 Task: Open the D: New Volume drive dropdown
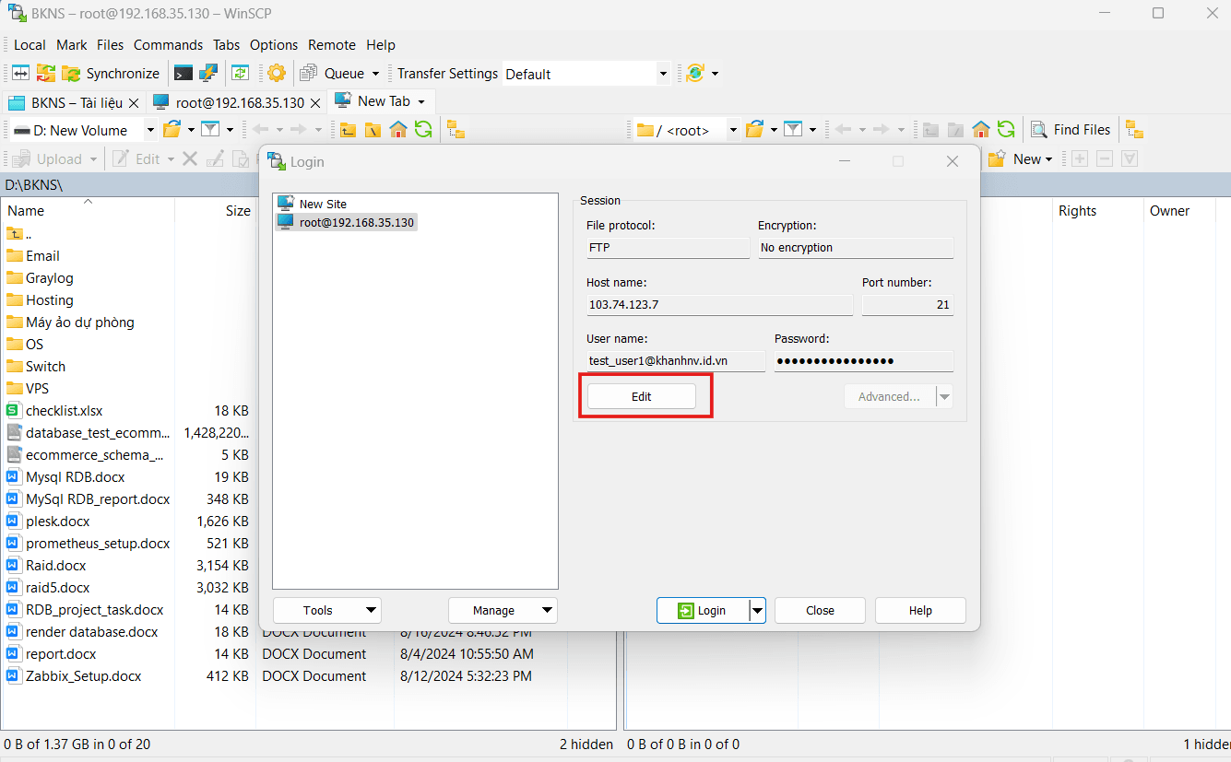(148, 130)
